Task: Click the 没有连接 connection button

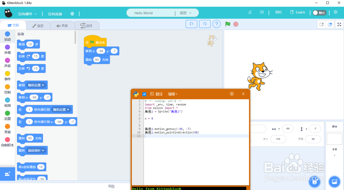Action: click(x=55, y=14)
